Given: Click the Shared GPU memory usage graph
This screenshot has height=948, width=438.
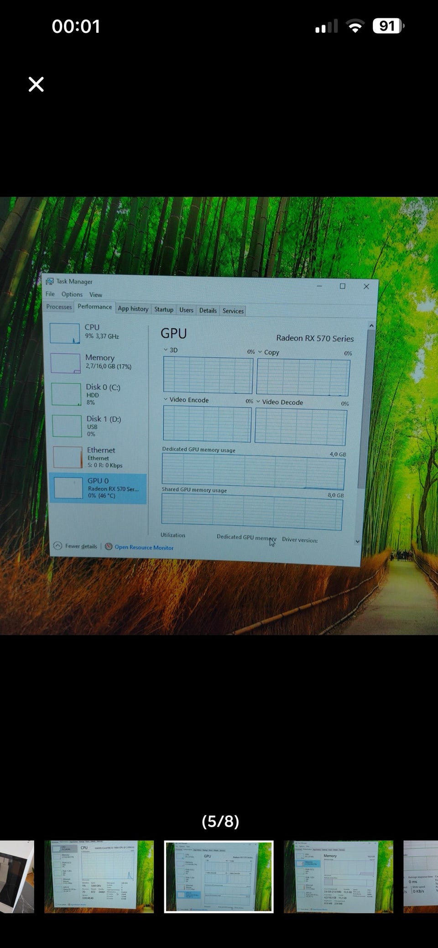Looking at the screenshot, I should pyautogui.click(x=251, y=512).
